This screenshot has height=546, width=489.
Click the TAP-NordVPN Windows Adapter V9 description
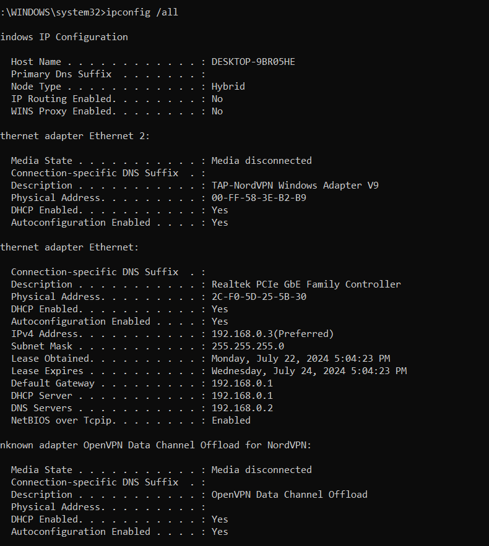(295, 186)
